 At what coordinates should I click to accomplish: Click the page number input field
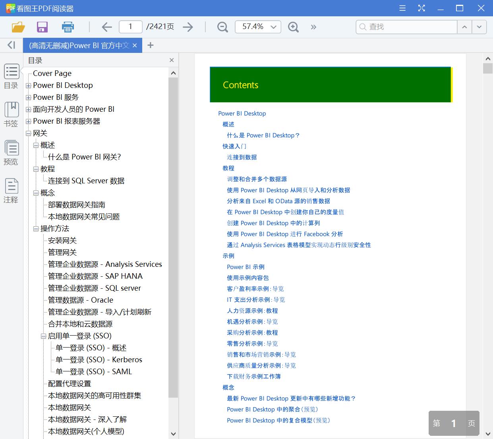130,27
